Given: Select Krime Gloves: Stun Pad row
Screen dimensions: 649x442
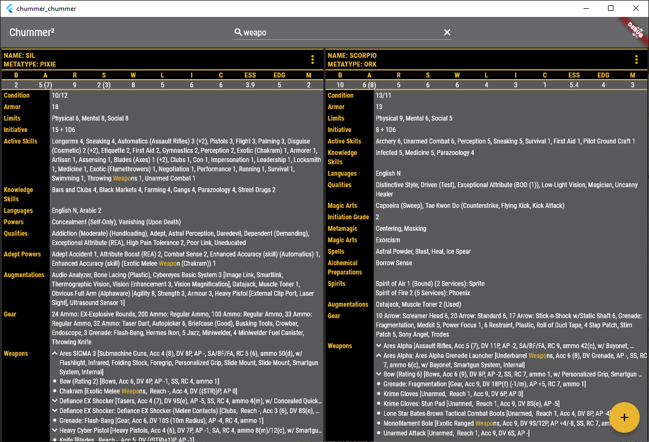Looking at the screenshot, I should (x=471, y=404).
